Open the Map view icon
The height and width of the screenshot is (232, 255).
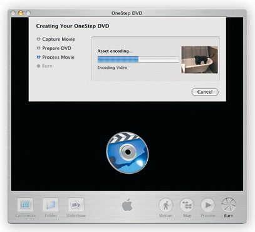187,205
